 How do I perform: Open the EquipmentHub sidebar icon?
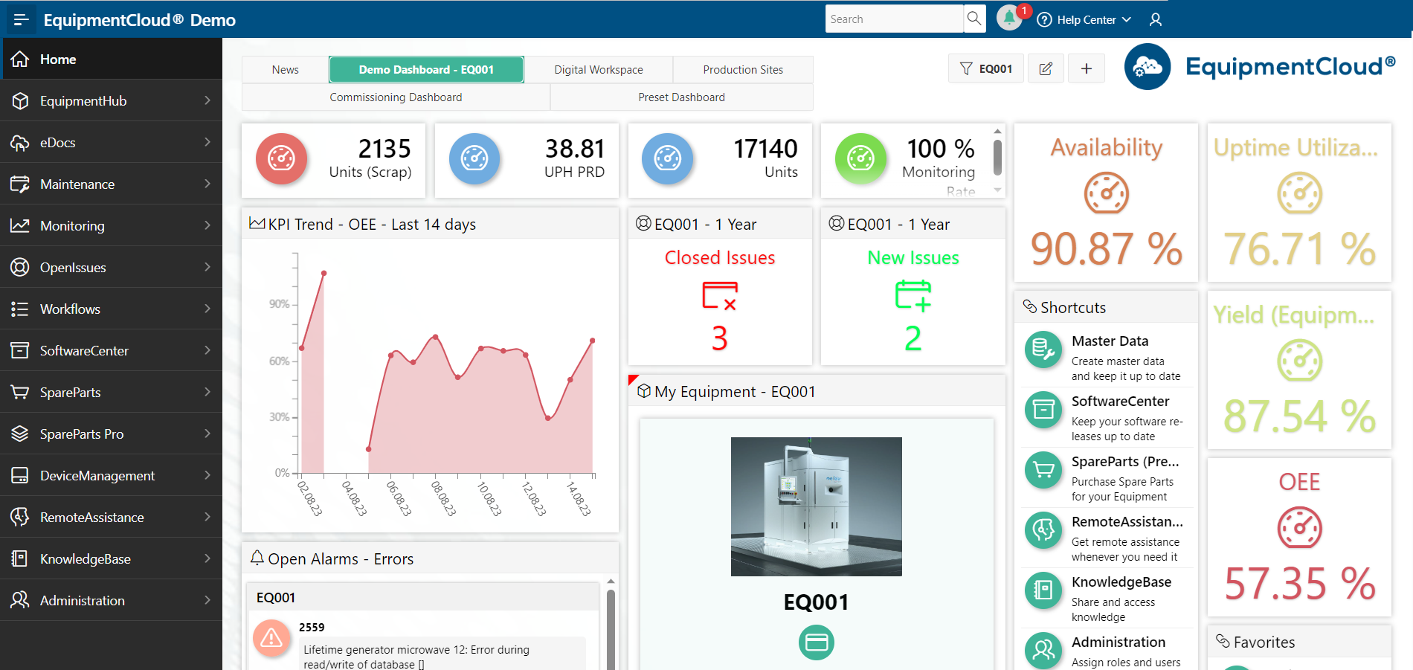[20, 100]
